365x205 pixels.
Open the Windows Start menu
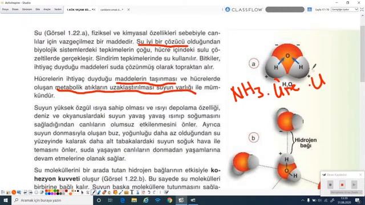click(x=6, y=200)
